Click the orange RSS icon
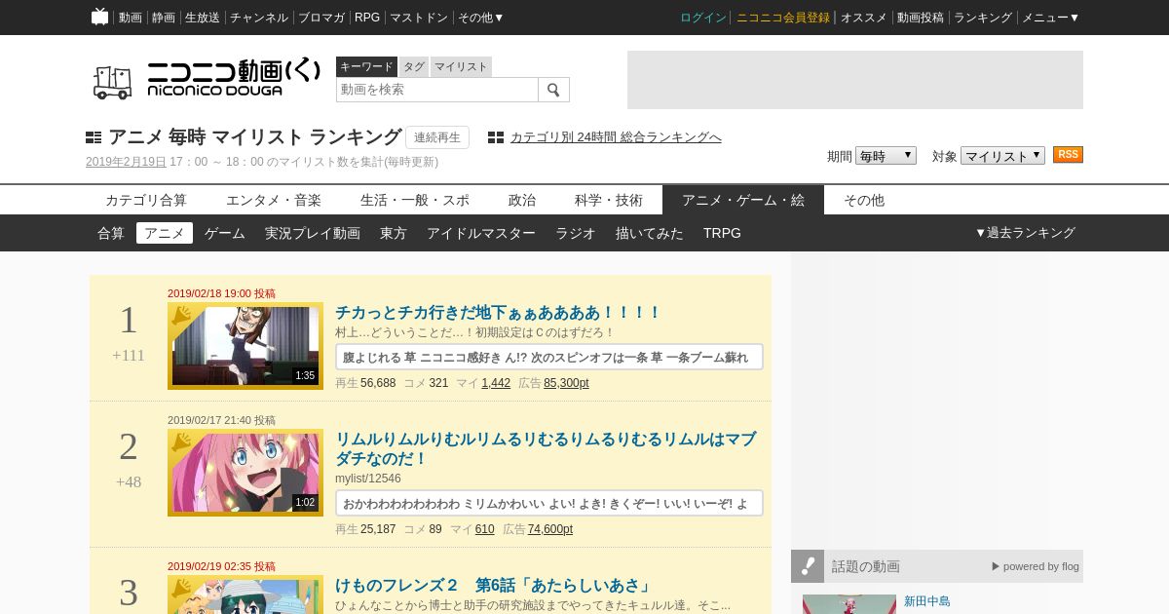This screenshot has width=1169, height=614. pyautogui.click(x=1068, y=155)
